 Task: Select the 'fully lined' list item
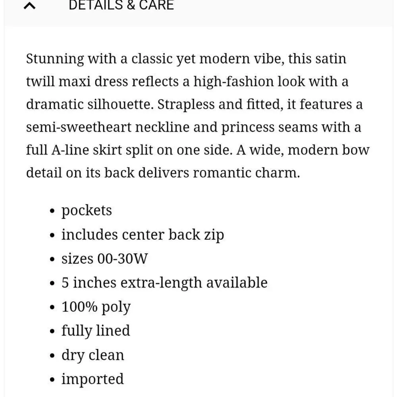point(96,331)
